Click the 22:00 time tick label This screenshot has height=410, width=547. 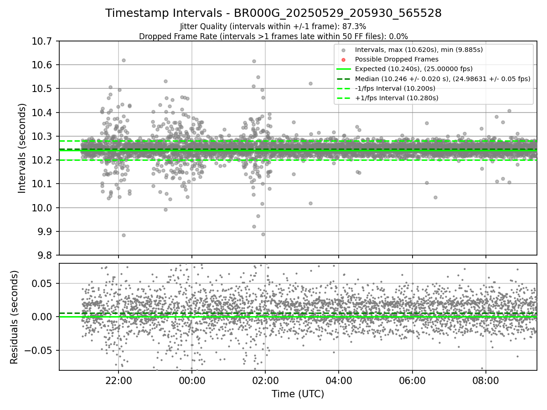[x=119, y=380]
